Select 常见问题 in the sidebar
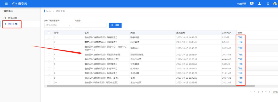Viewport: 278px width, 102px height. [x=13, y=18]
